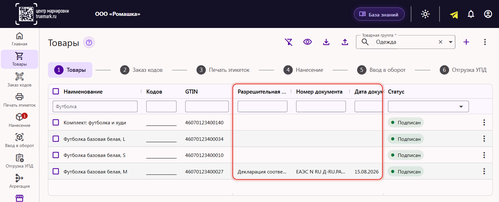
Task: Sort by the Кодов column header
Action: click(154, 92)
